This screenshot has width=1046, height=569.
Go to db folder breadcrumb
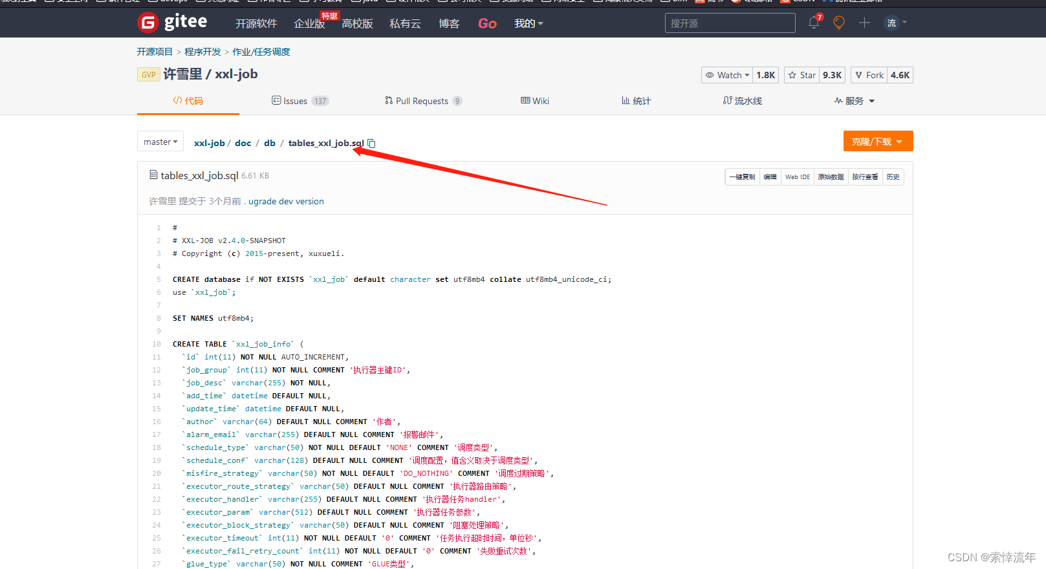point(270,143)
